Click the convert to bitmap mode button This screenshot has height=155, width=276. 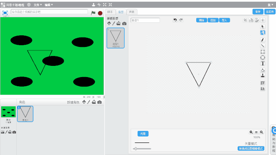point(251,149)
